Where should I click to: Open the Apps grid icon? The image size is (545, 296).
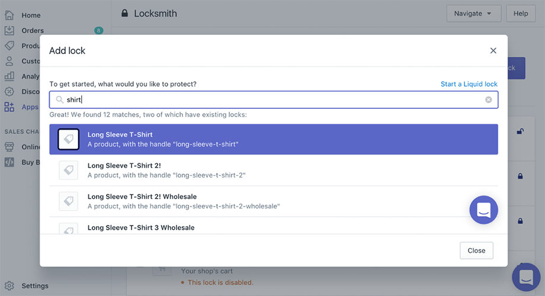point(9,107)
